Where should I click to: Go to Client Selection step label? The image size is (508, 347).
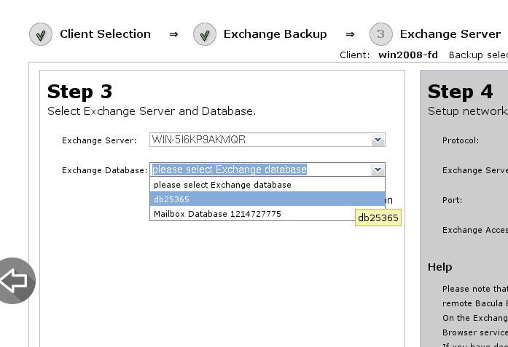(105, 34)
